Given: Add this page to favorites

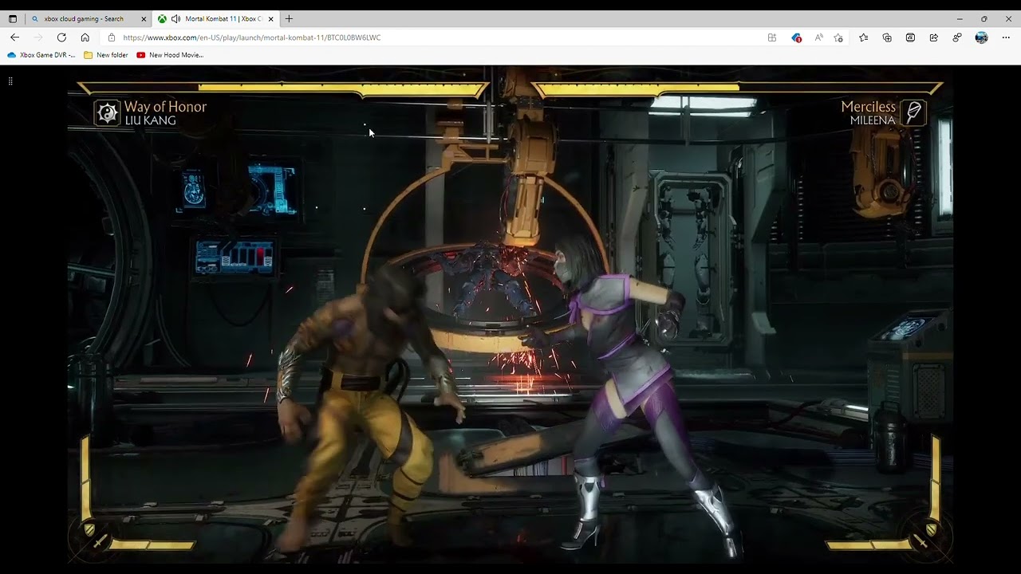Looking at the screenshot, I should click(838, 37).
